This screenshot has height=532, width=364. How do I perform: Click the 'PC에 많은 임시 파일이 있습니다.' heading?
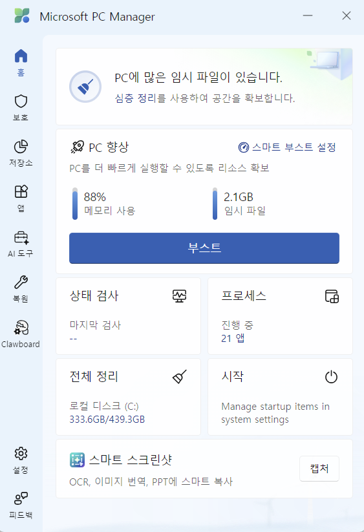198,78
